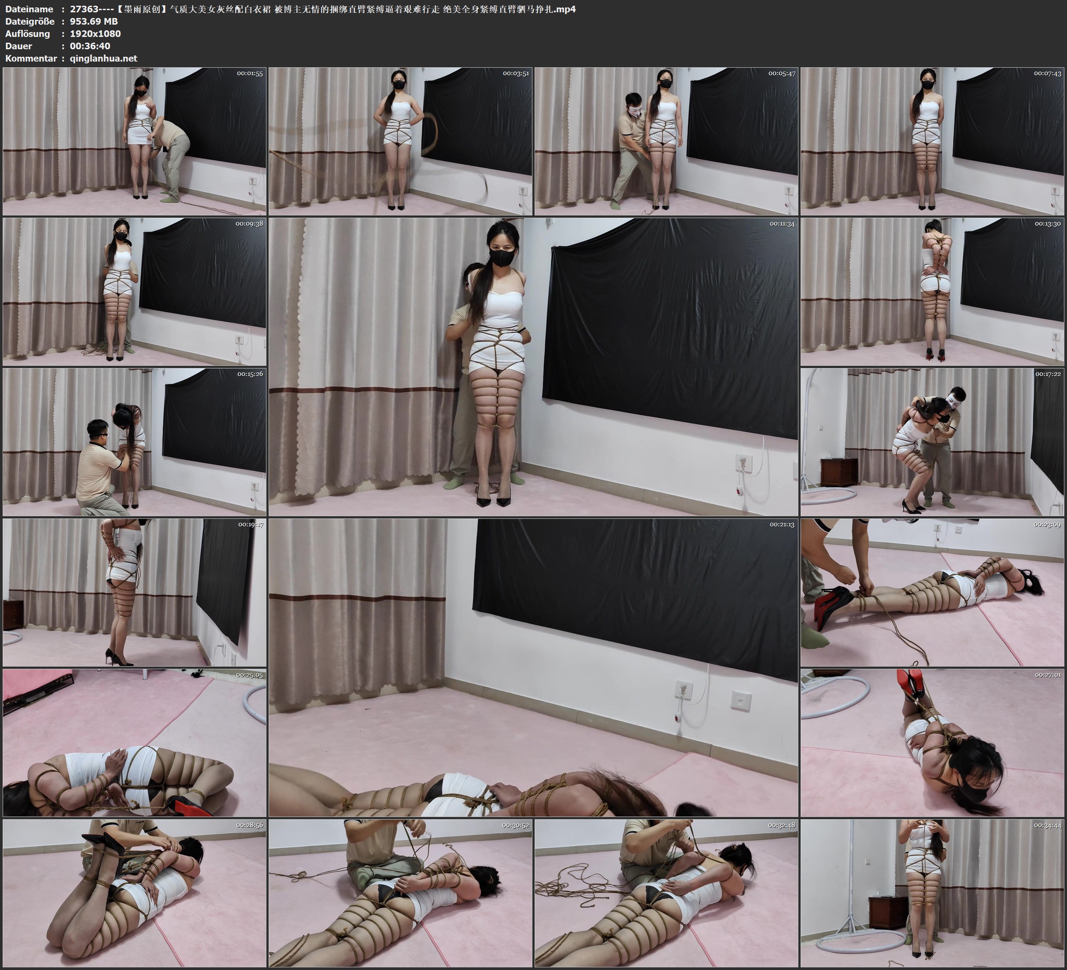Select the thumbnail at 00:28:56
This screenshot has width=1067, height=970.
135,893
